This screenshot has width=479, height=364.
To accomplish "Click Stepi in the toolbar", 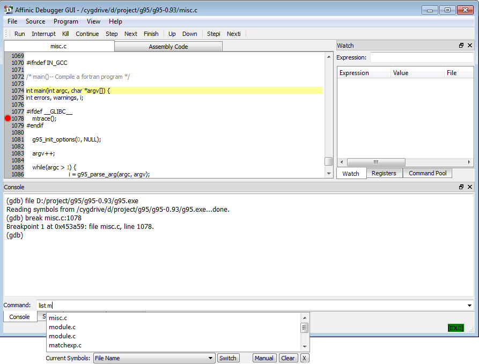I will click(213, 34).
